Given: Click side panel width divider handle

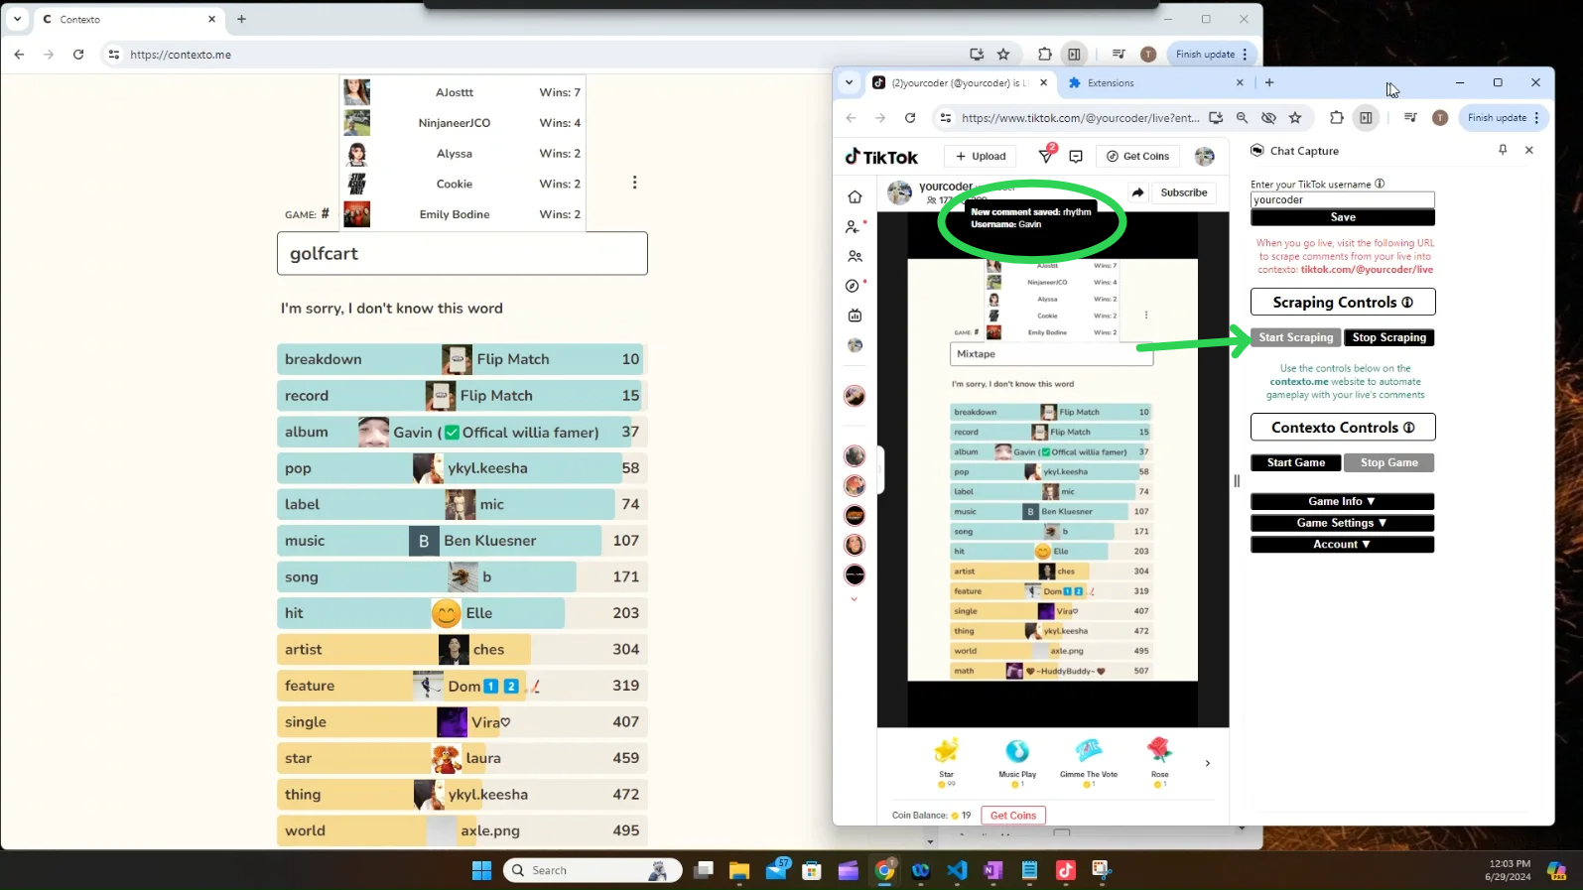Looking at the screenshot, I should 1237,481.
